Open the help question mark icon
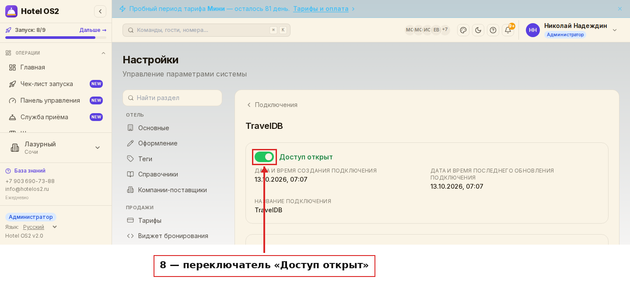 click(493, 30)
